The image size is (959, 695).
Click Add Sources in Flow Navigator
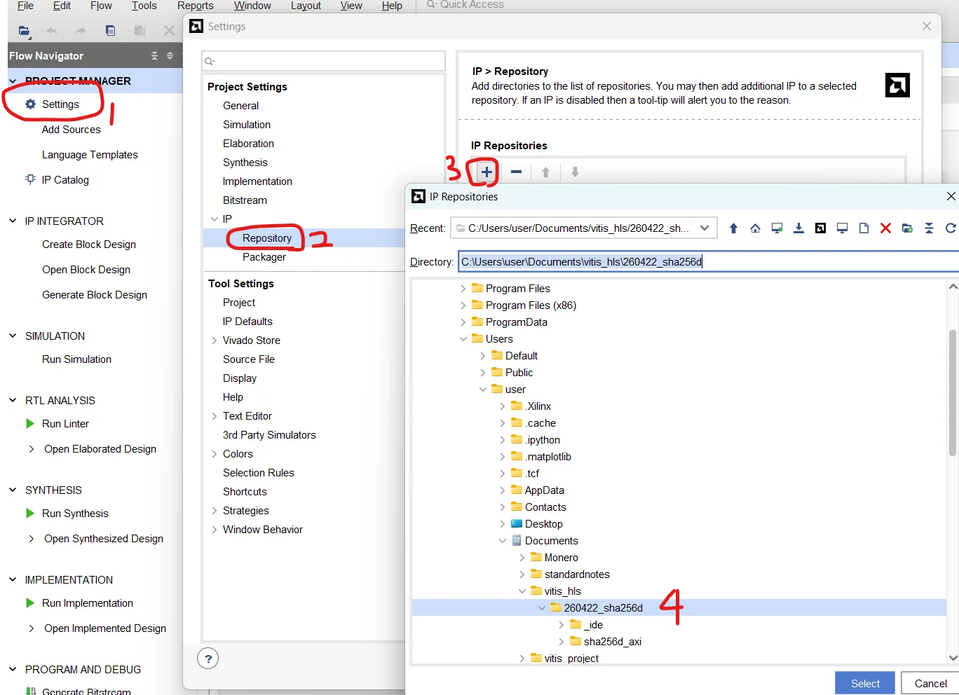tap(71, 130)
